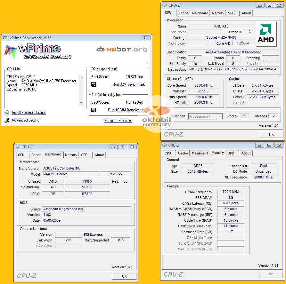286x284 pixels.
Task: Open the Processor #1 selection dropdown
Action: (220, 116)
